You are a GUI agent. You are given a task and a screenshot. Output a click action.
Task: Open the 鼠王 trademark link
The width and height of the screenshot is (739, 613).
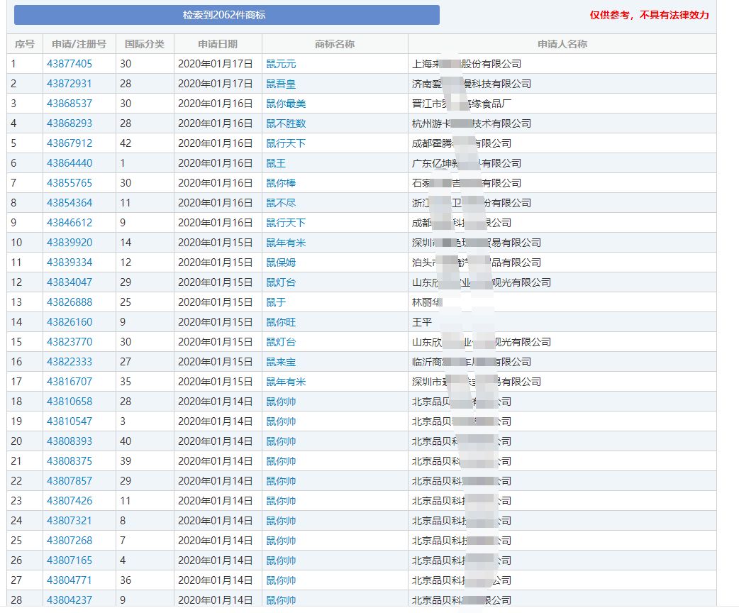[276, 163]
